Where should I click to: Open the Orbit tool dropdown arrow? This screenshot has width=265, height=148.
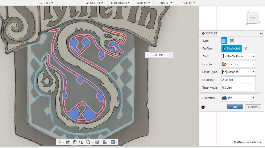[x=63, y=142]
